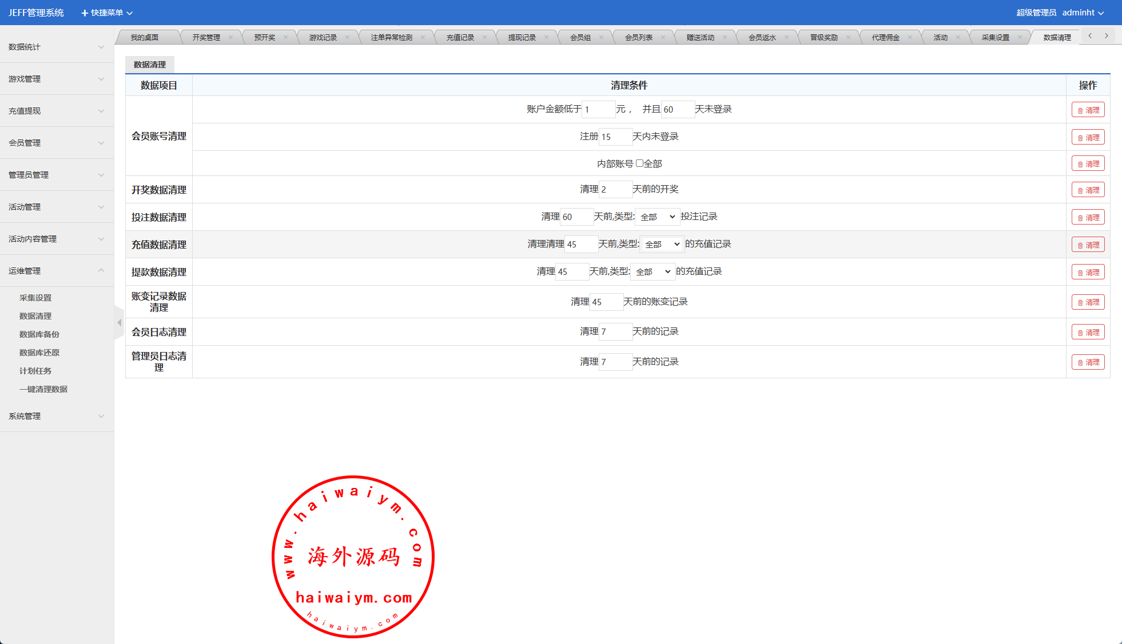Click 清理 trash button for 会员日志清理 row
This screenshot has width=1122, height=644.
tap(1088, 332)
